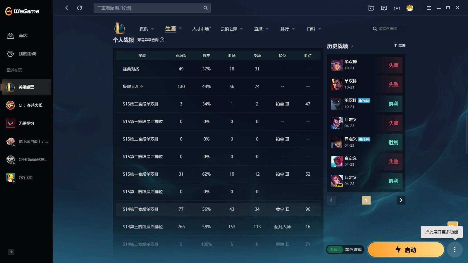Click the refresh page icon
This screenshot has width=468, height=263.
coord(80,8)
